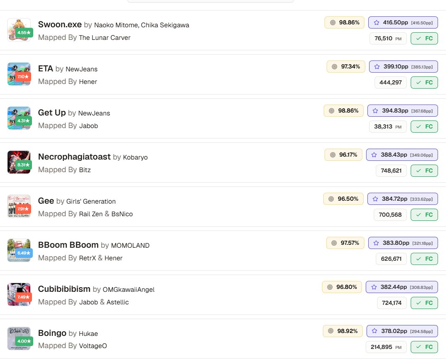Open the Get Up song title

(x=52, y=113)
